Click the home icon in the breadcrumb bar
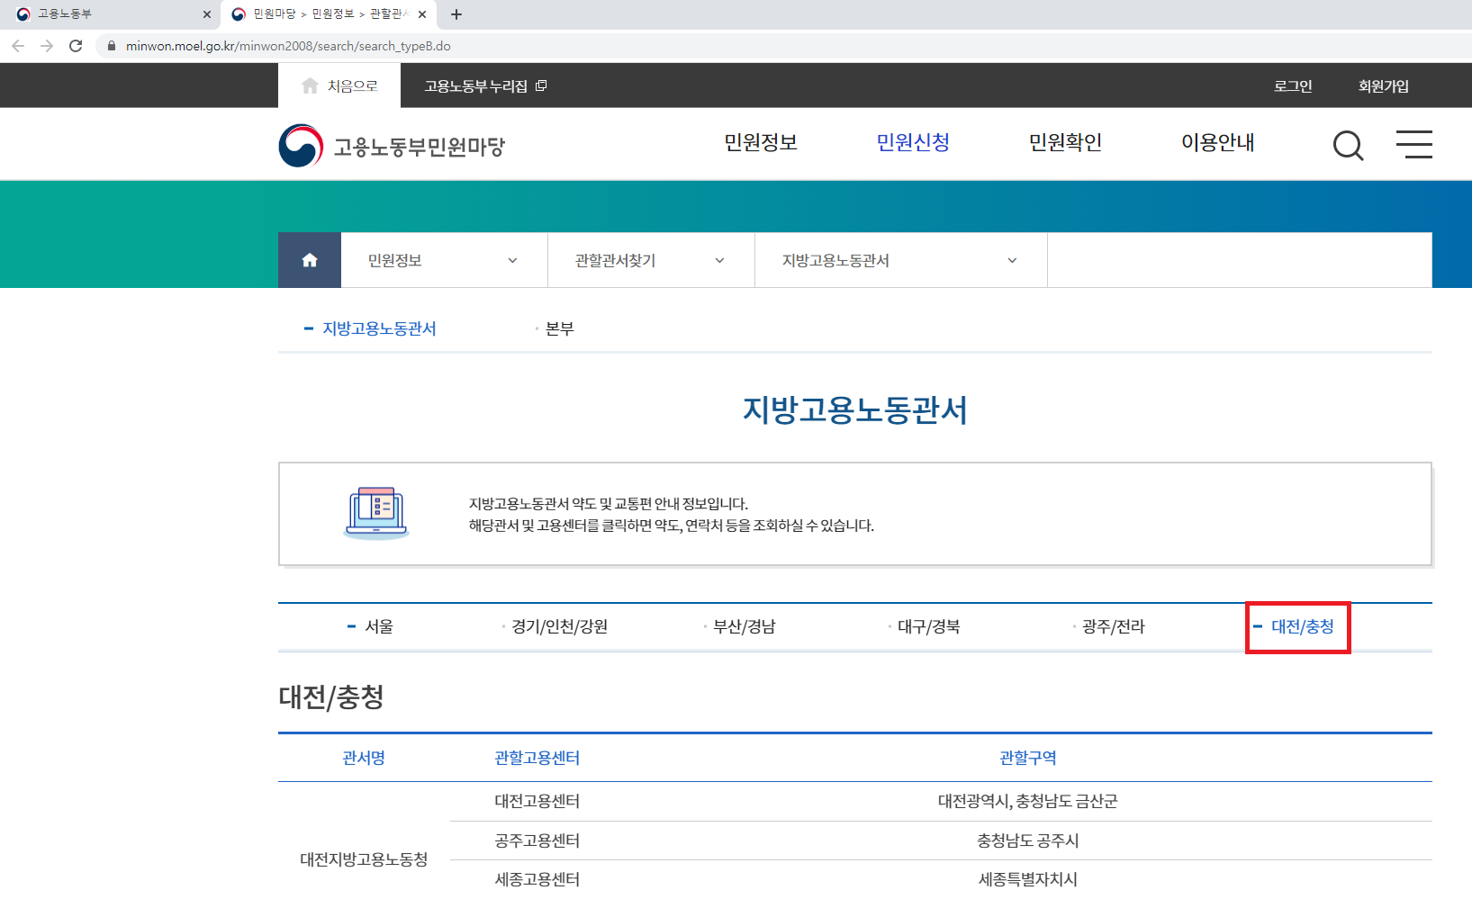This screenshot has height=899, width=1472. click(309, 260)
